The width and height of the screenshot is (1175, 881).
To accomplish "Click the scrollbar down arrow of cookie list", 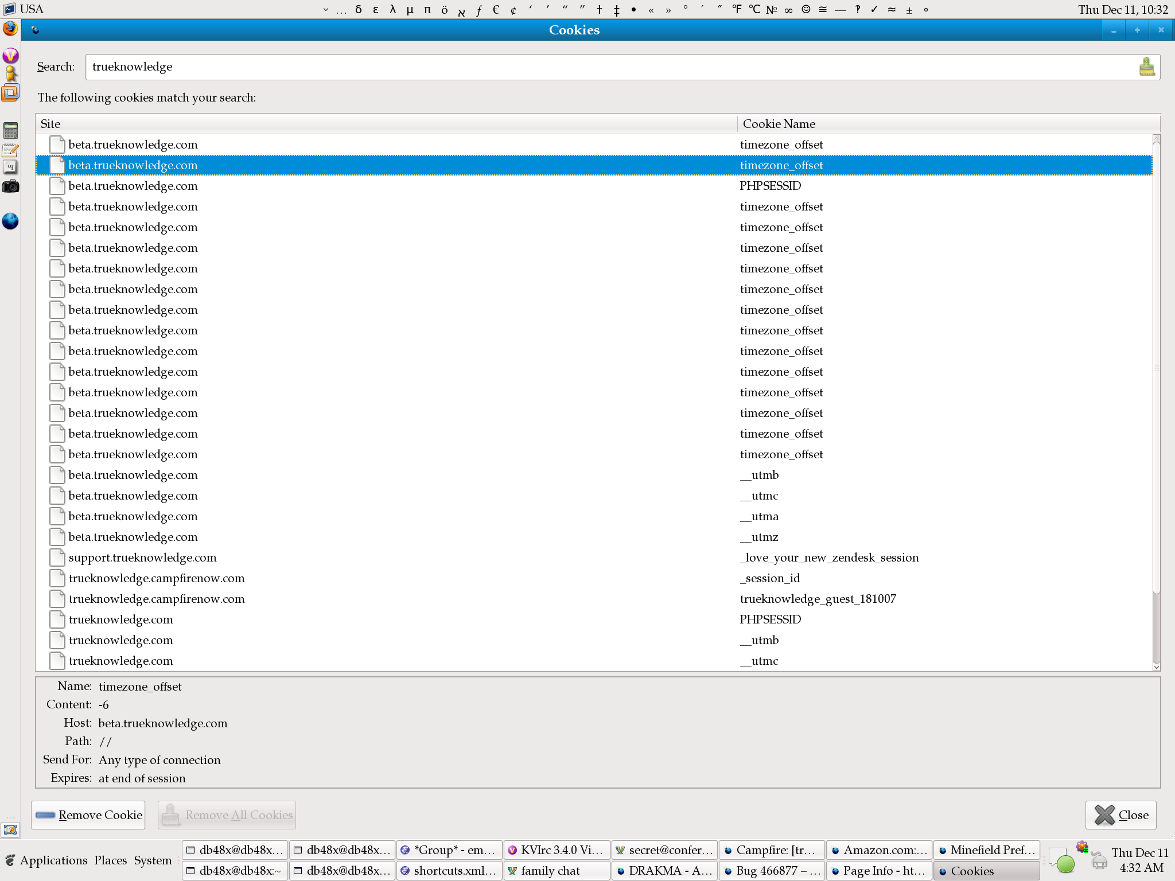I will point(1157,666).
